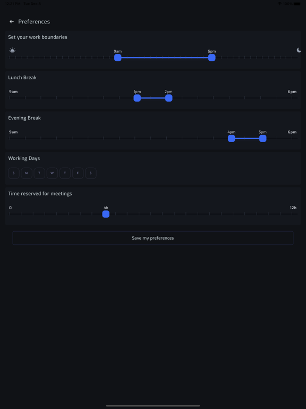This screenshot has width=306, height=409.
Task: Click the moon icon on work boundaries
Action: pyautogui.click(x=299, y=50)
